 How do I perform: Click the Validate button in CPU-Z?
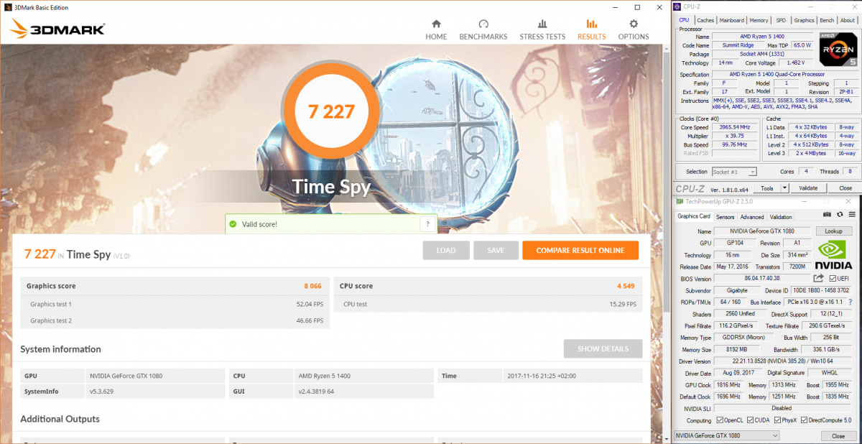(x=808, y=188)
